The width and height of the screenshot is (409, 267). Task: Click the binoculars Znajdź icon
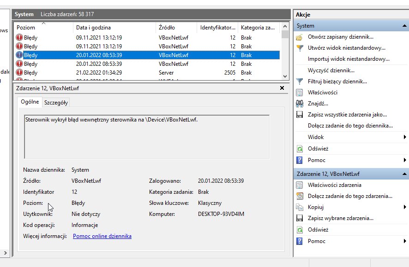pos(300,104)
